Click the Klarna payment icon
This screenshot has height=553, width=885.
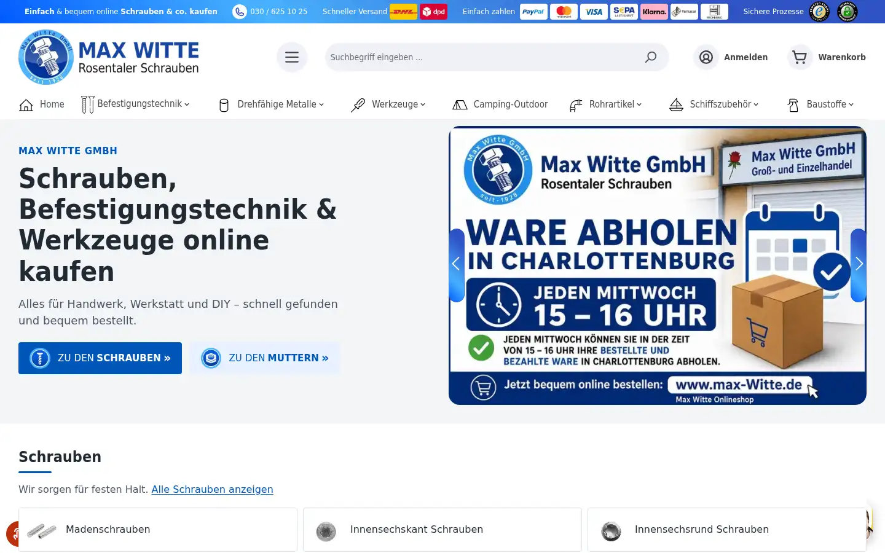(654, 12)
